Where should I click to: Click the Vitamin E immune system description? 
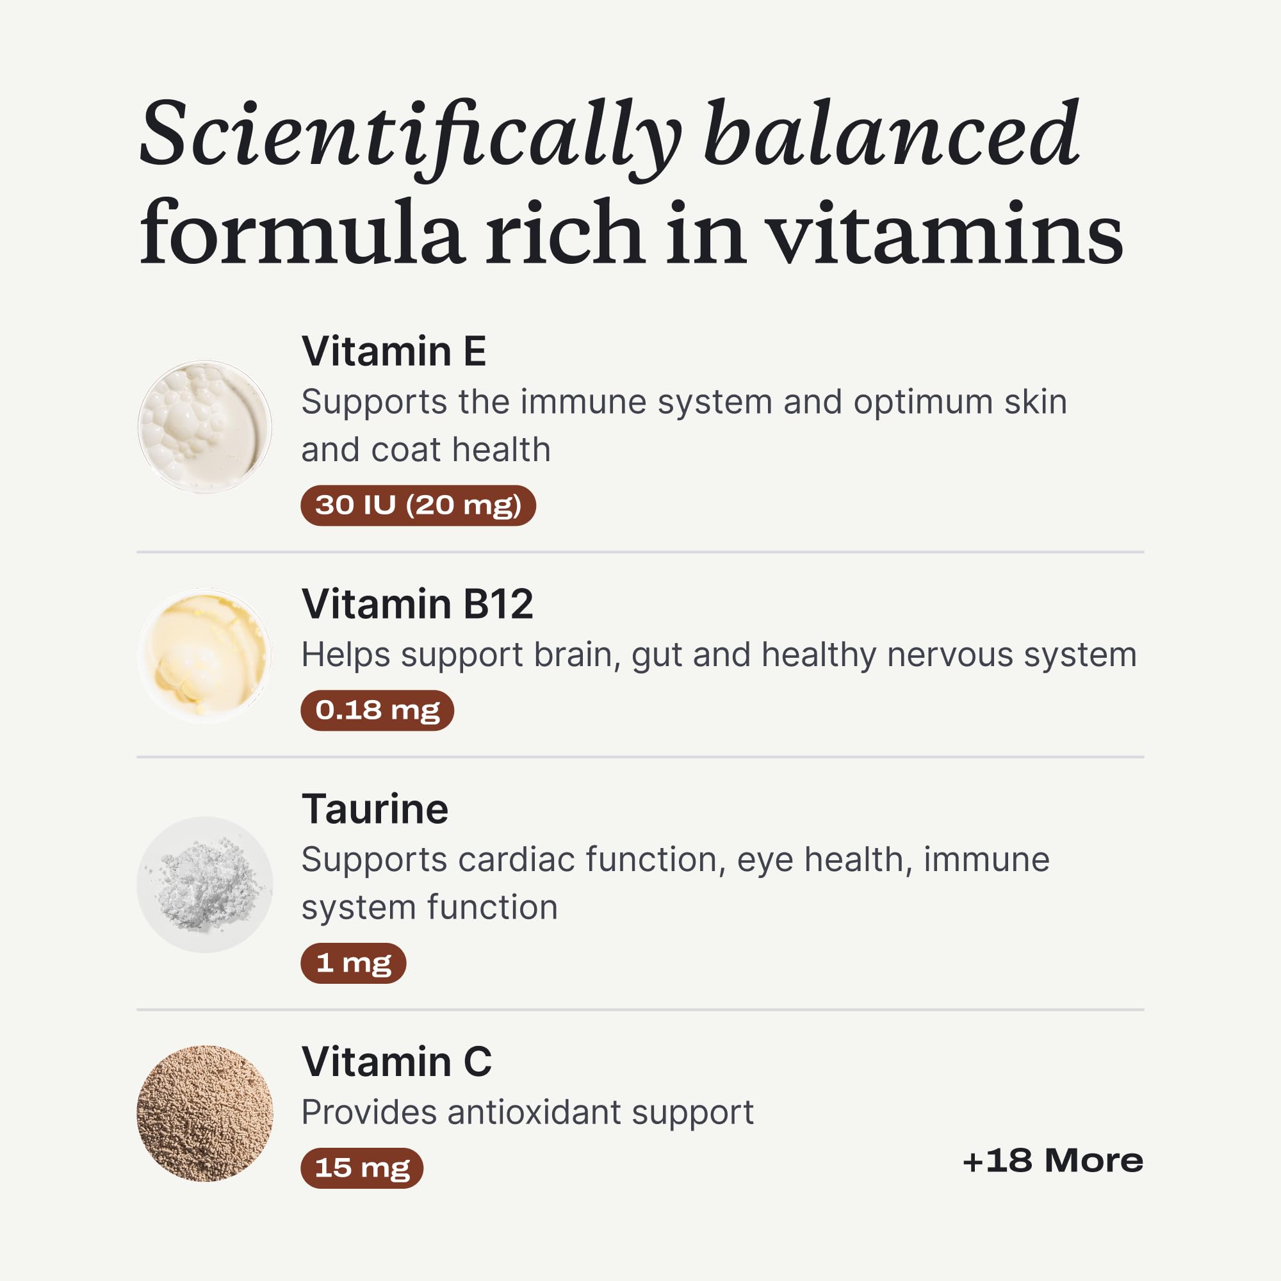coord(683,425)
